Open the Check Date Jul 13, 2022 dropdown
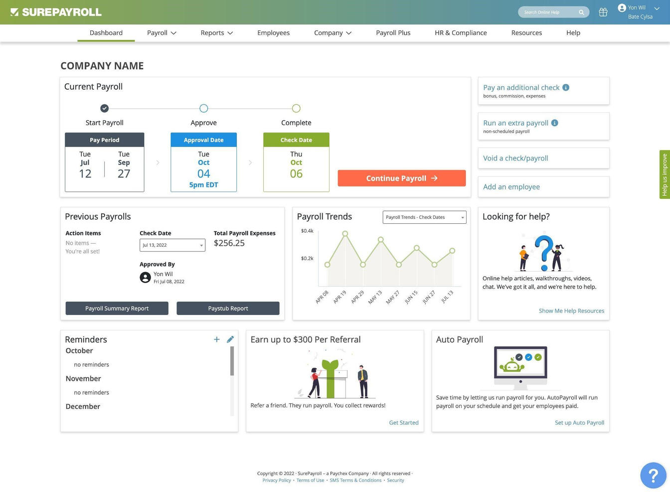This screenshot has height=492, width=670. (172, 245)
